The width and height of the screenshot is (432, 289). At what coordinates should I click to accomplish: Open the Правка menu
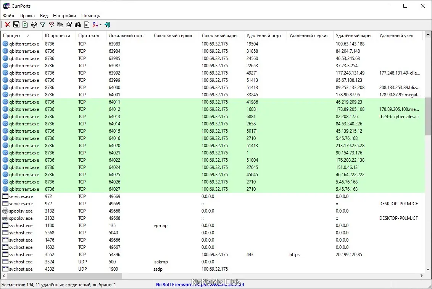tap(27, 16)
